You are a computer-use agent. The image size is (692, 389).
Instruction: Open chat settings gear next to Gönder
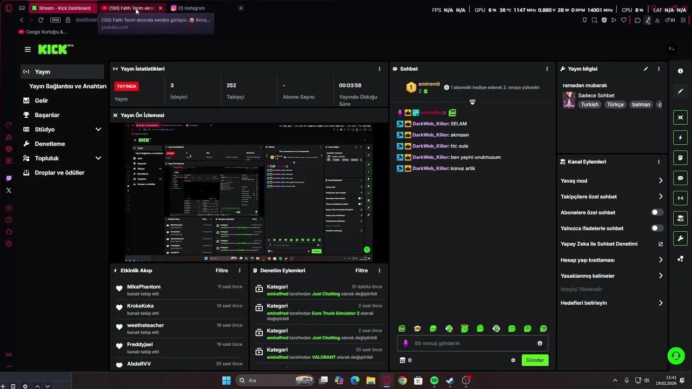(513, 360)
